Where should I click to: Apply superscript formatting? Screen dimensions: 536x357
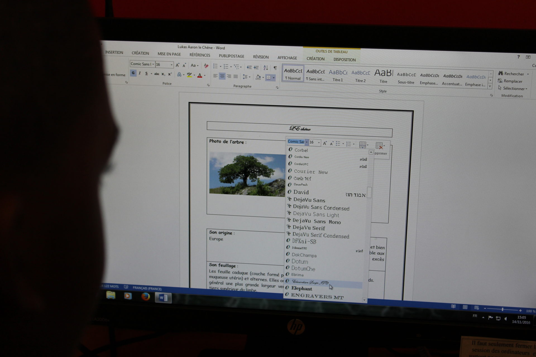point(170,74)
